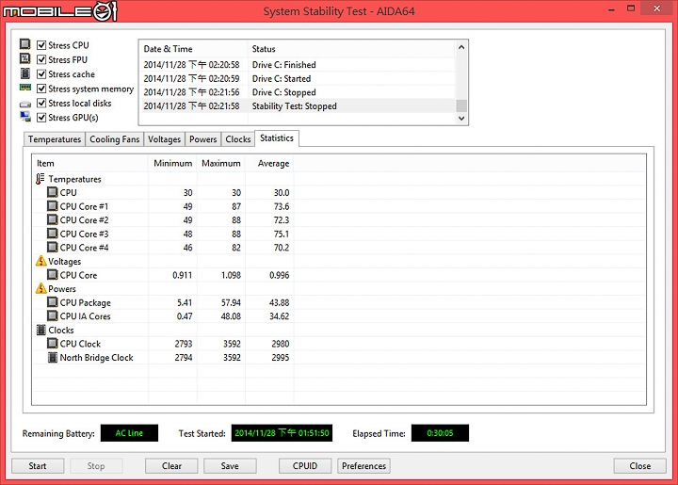678x485 pixels.
Task: Click the North Bridge Clock average 2995
Action: pyautogui.click(x=281, y=358)
